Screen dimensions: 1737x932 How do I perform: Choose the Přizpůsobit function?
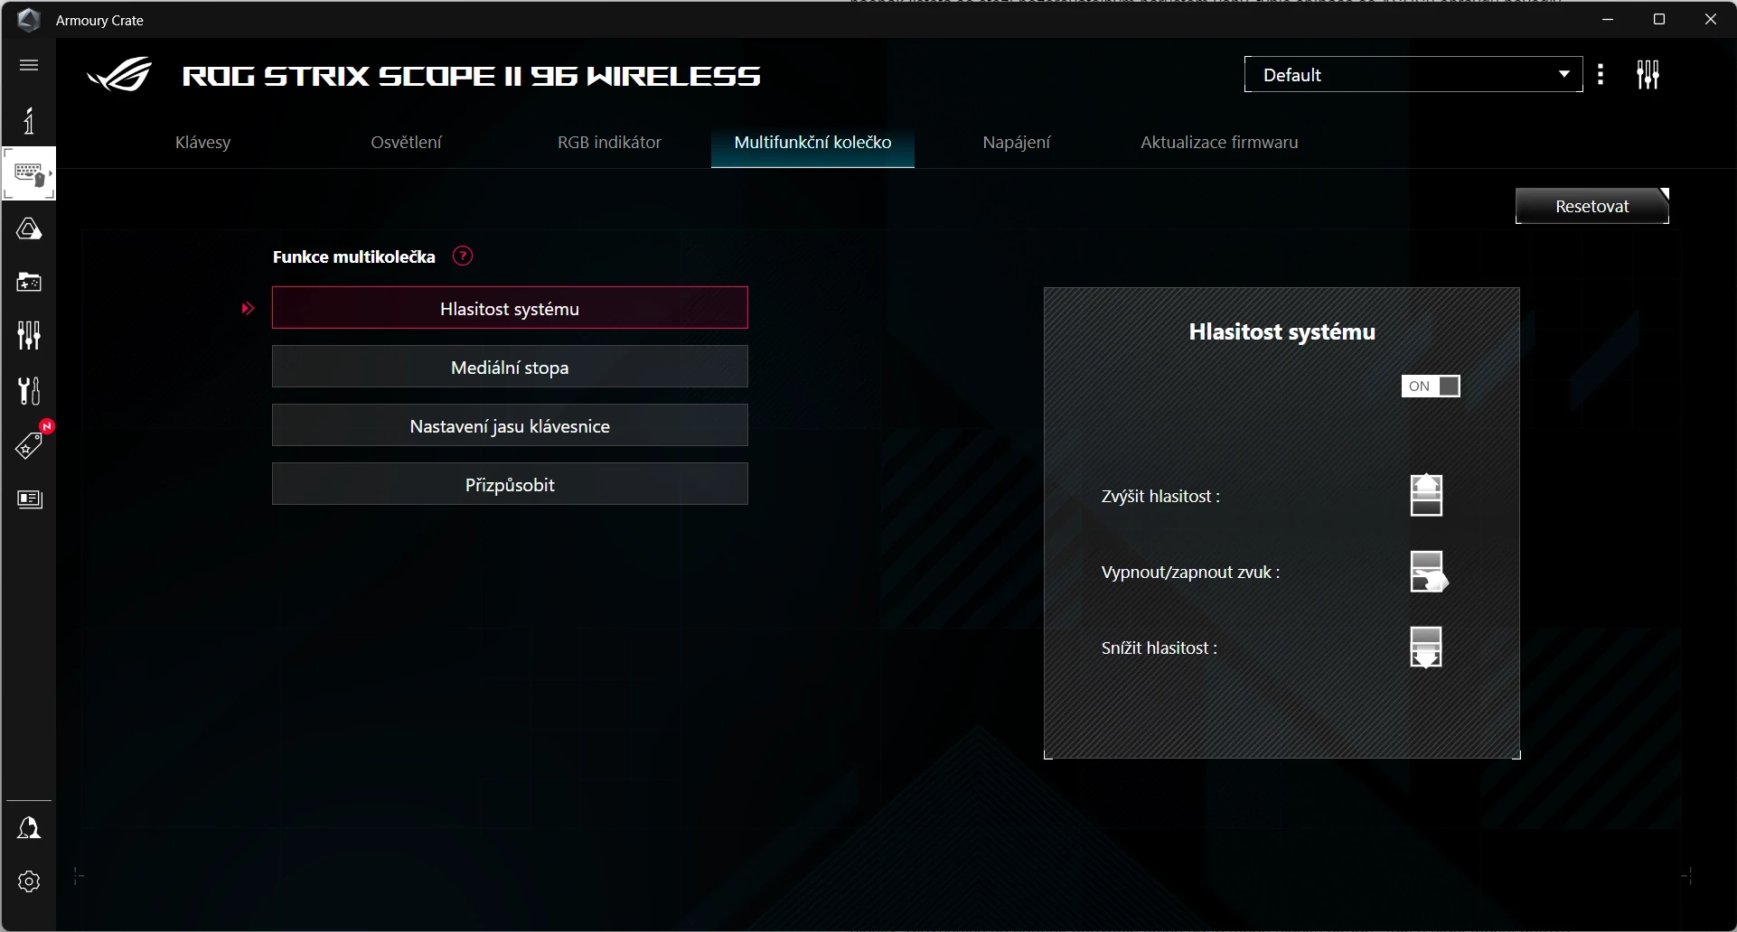pyautogui.click(x=510, y=484)
